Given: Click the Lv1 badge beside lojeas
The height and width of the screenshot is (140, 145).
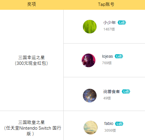Looking at the screenshot, I should tap(119, 56).
